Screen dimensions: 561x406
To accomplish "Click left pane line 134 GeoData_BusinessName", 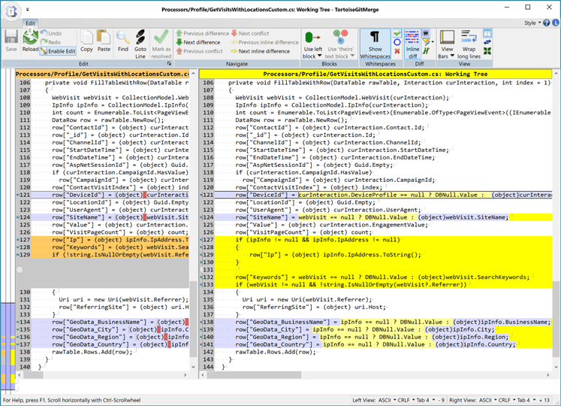I will 110,322.
